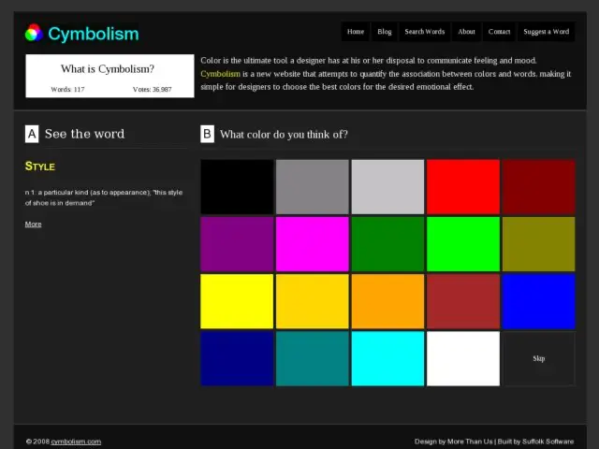Click the Cymbolism color-circle logo icon
The width and height of the screenshot is (599, 449).
point(34,33)
